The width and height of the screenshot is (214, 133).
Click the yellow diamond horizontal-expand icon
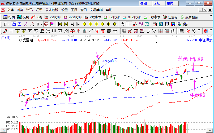pyautogui.click(x=96, y=24)
